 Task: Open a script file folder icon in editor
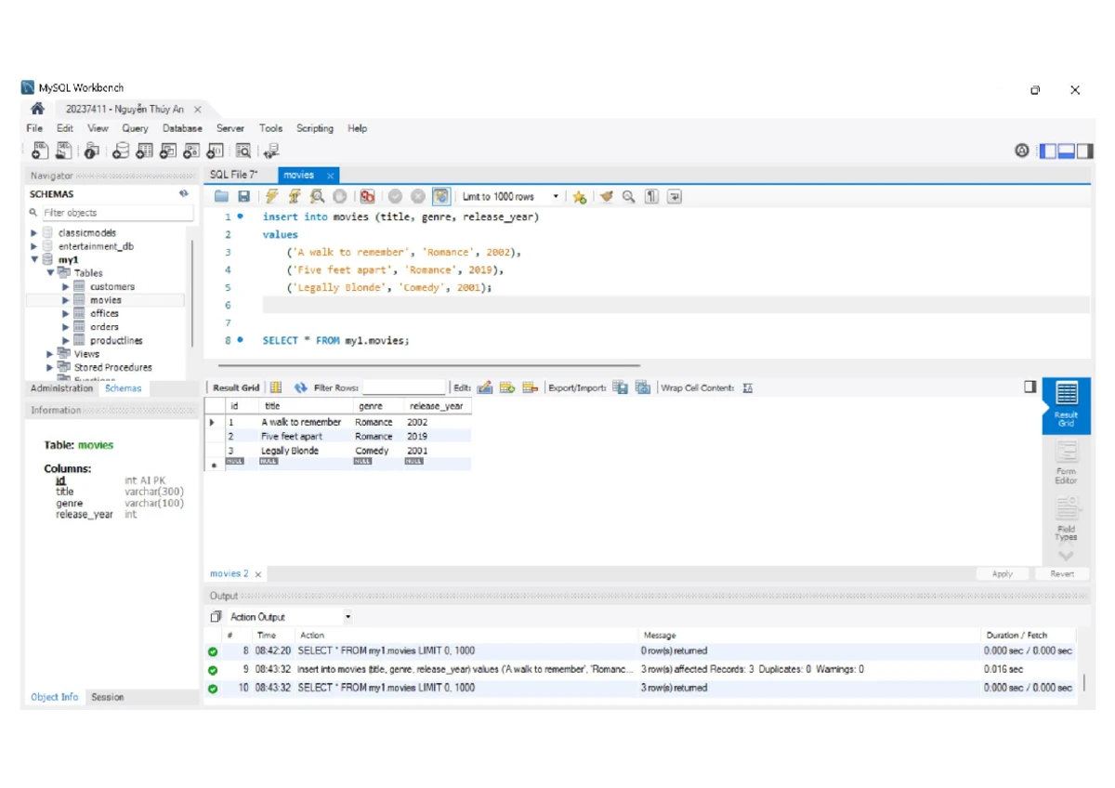pyautogui.click(x=221, y=196)
